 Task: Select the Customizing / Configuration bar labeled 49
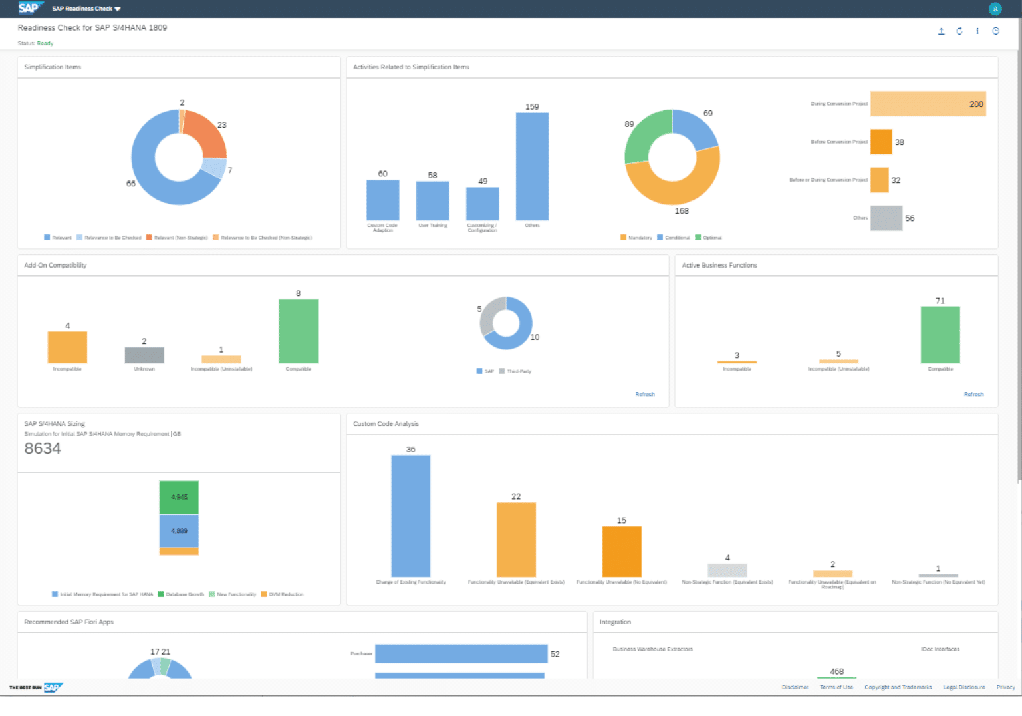coord(482,204)
